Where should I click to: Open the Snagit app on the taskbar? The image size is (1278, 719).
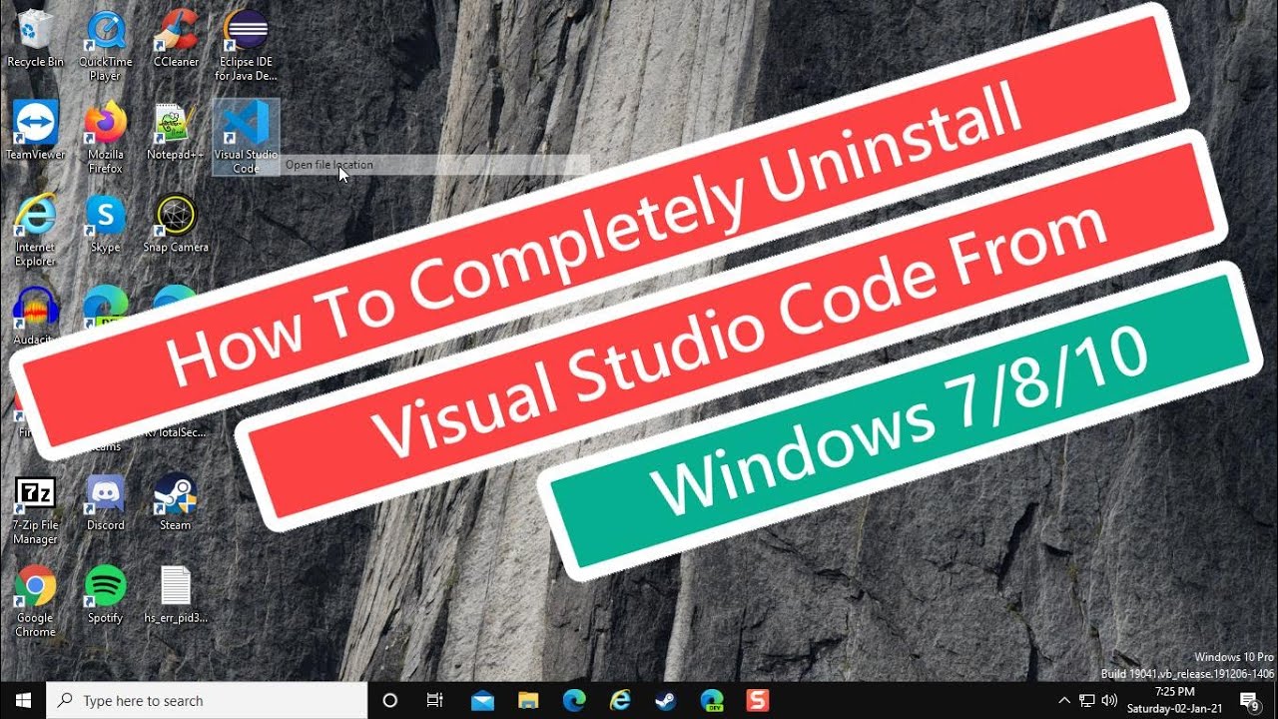[x=758, y=701]
